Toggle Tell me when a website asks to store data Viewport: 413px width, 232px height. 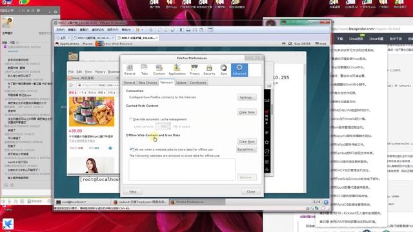(x=131, y=149)
